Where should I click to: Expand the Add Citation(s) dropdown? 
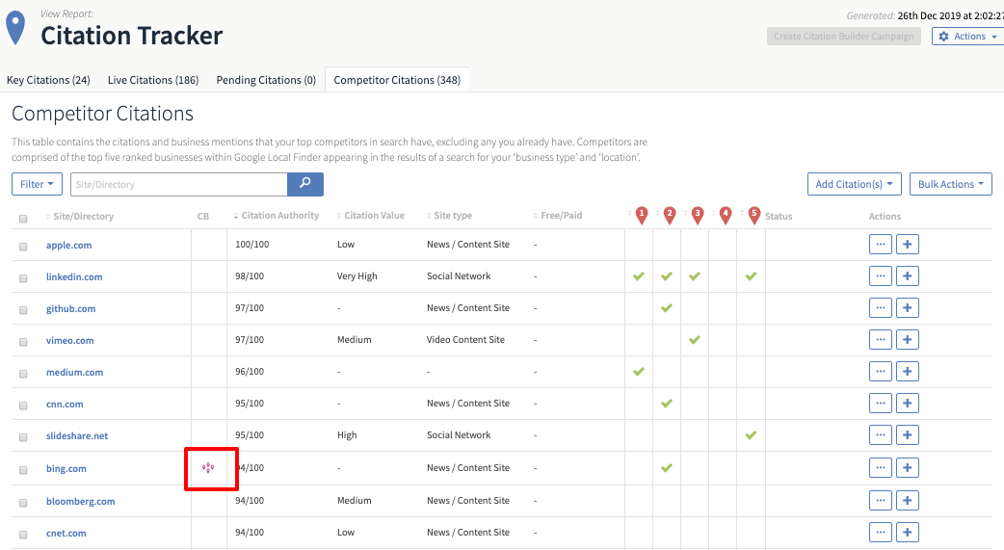click(x=854, y=184)
